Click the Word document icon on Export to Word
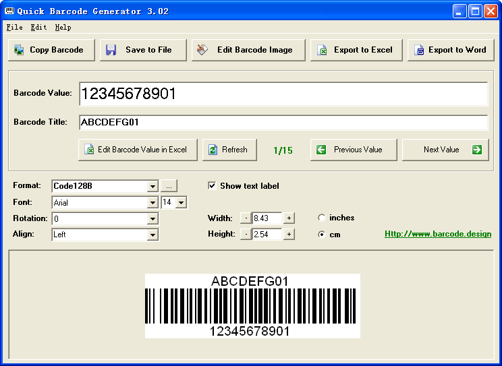 [419, 50]
